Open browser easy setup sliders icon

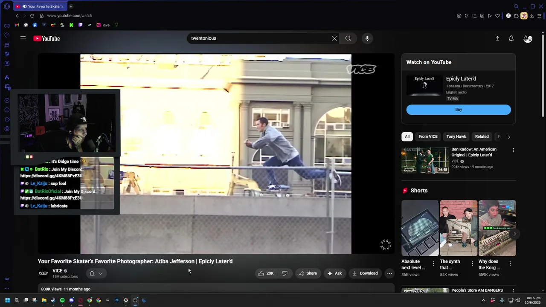point(539,16)
